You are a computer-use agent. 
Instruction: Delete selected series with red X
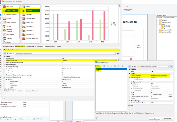pos(107,66)
